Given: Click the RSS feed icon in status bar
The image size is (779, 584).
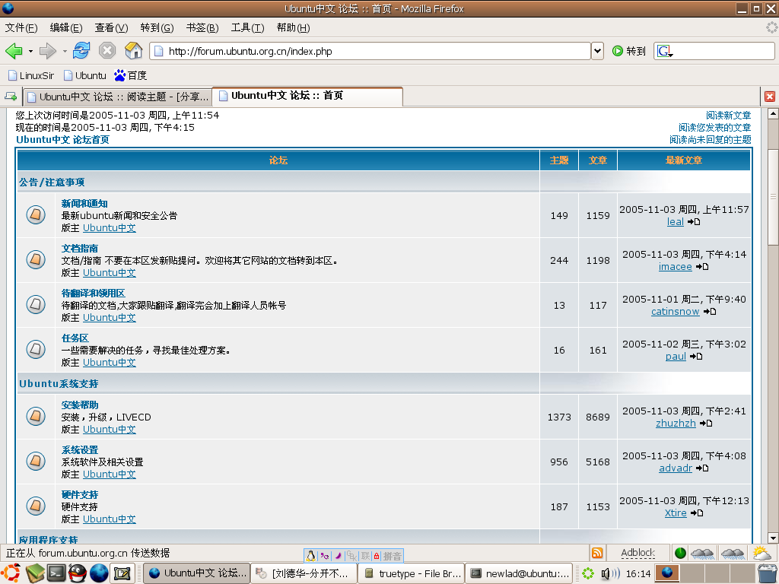Looking at the screenshot, I should tap(597, 553).
